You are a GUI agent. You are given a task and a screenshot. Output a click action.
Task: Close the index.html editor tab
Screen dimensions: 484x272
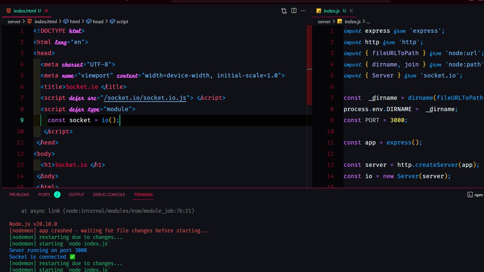point(47,11)
